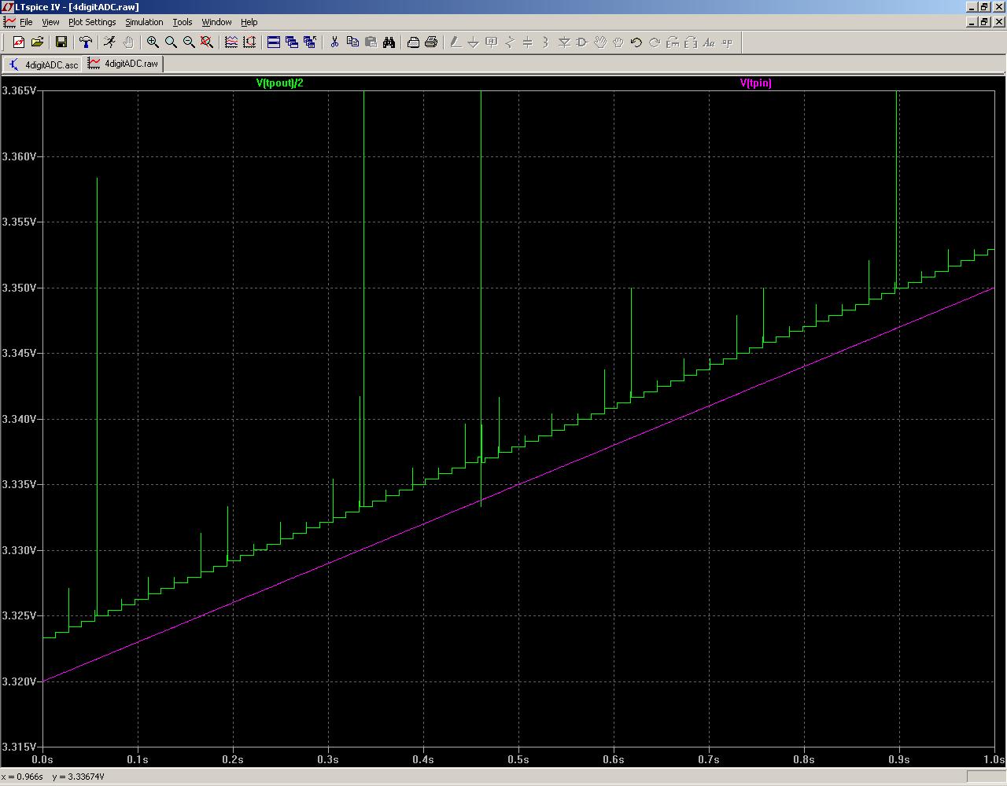The width and height of the screenshot is (1007, 786).
Task: Cascade windows from the toolbar
Action: click(x=292, y=42)
